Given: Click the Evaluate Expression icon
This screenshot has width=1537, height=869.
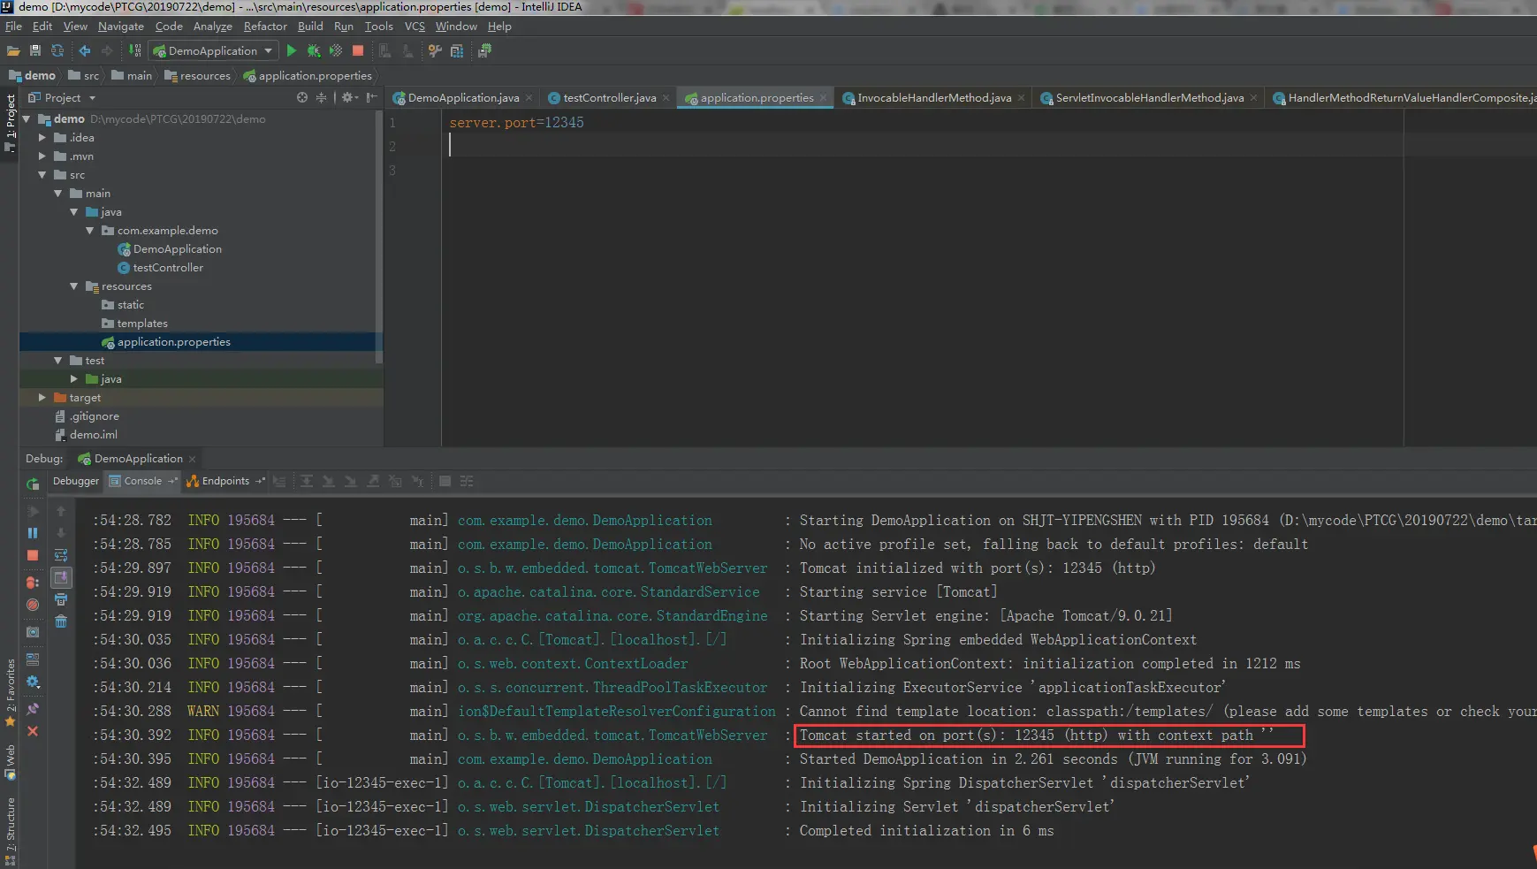Looking at the screenshot, I should (445, 481).
